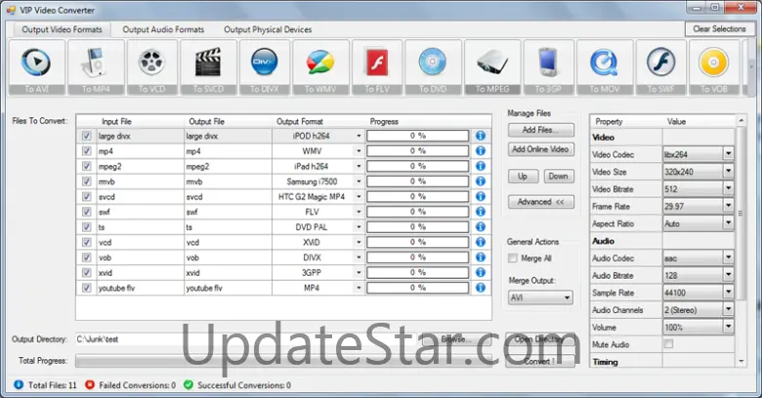Image resolution: width=762 pixels, height=398 pixels.
Task: View info for the swf file
Action: point(480,211)
